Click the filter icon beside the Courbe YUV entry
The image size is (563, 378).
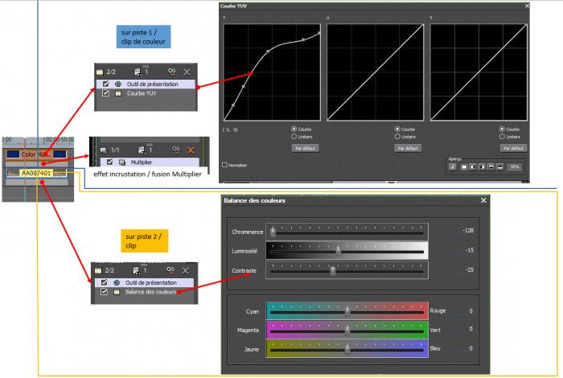118,93
